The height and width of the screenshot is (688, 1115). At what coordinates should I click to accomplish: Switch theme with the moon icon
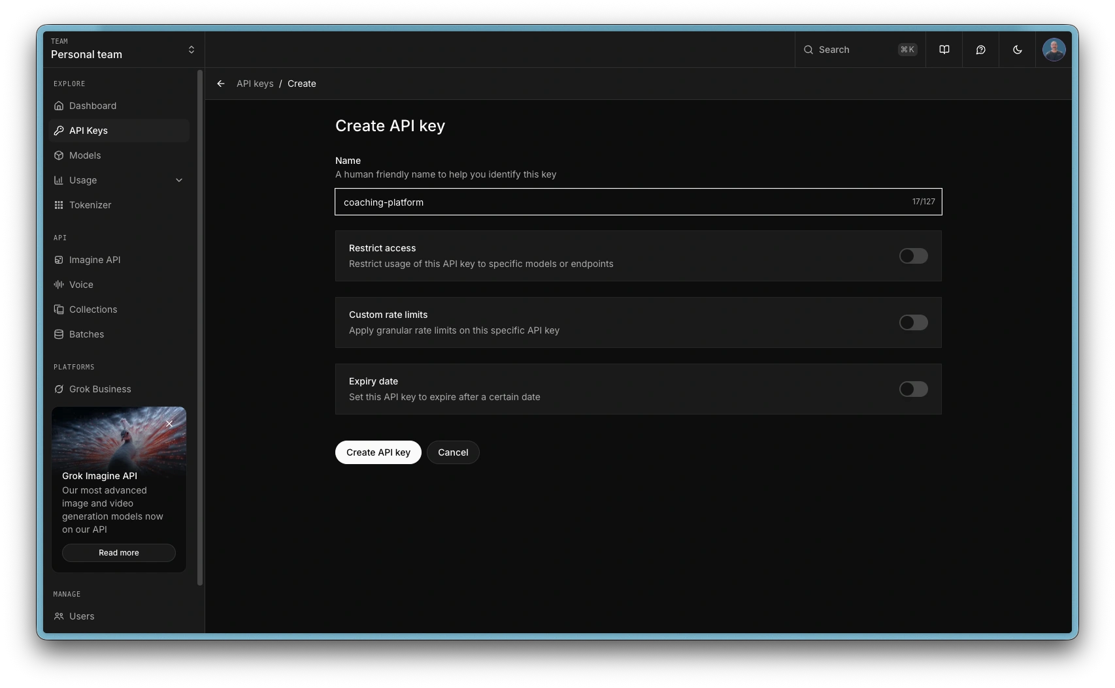1017,50
